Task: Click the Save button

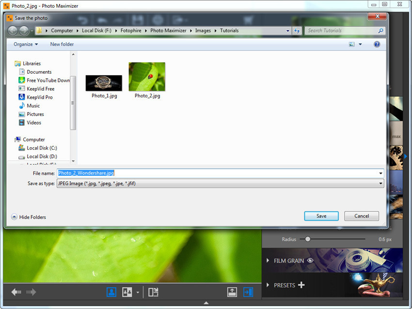Action: [321, 216]
